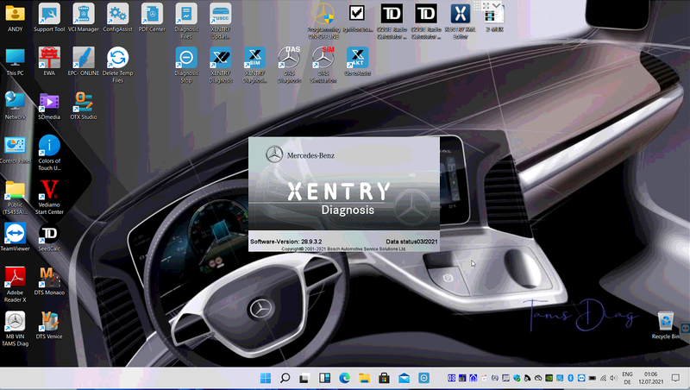Open VCI Manager

[x=83, y=17]
